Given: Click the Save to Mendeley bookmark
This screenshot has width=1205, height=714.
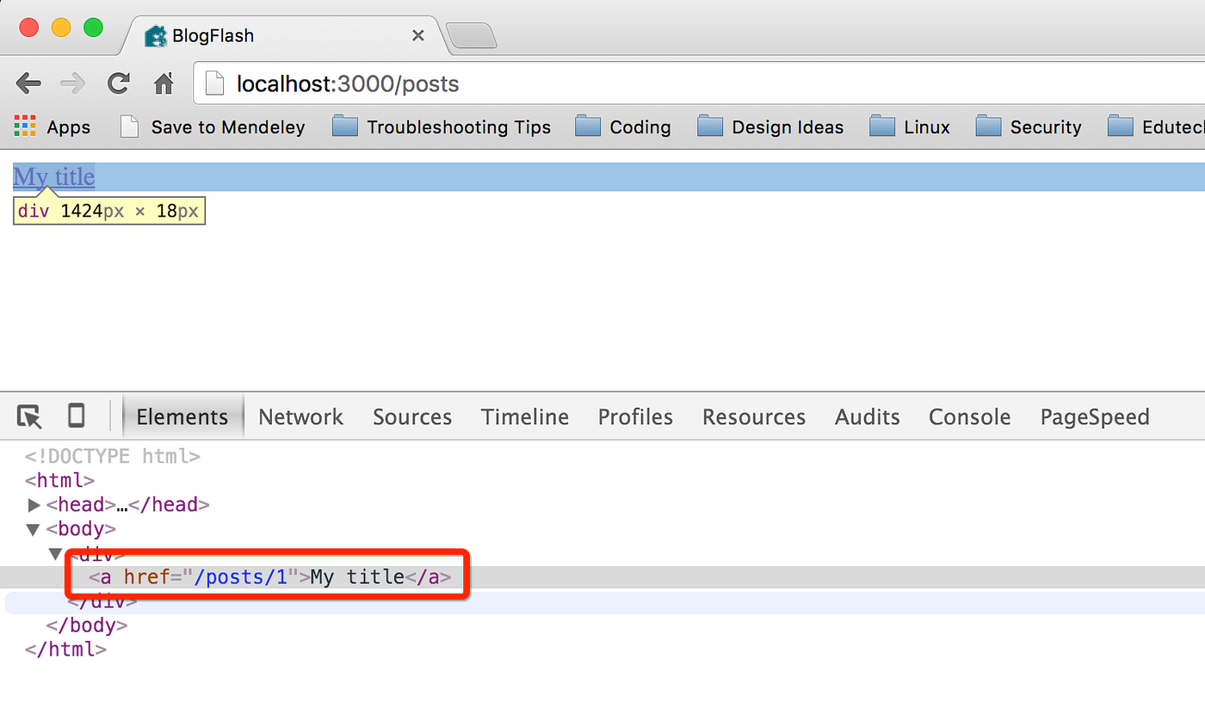Looking at the screenshot, I should pyautogui.click(x=213, y=127).
